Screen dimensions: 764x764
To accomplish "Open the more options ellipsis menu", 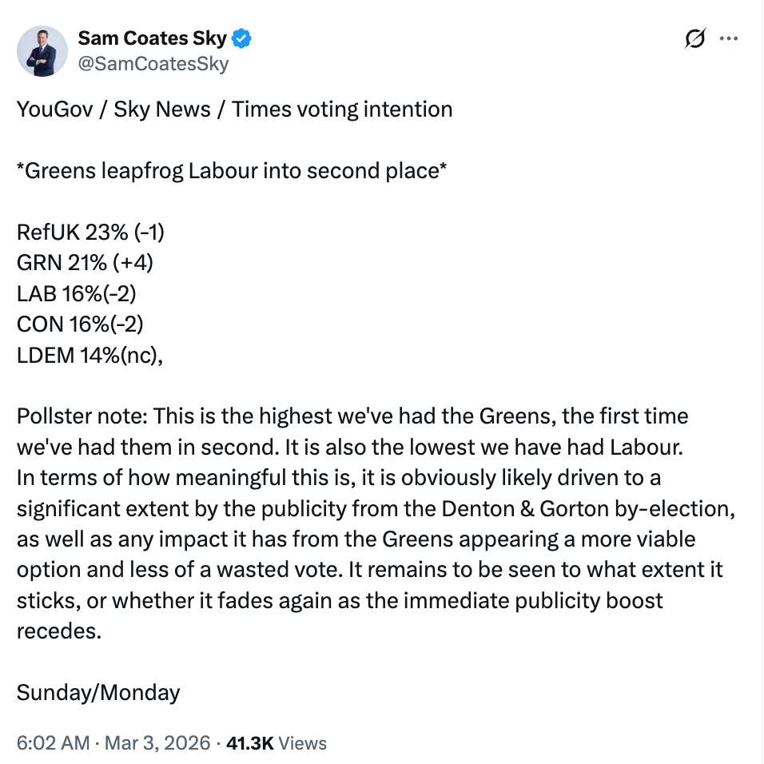I will (728, 38).
